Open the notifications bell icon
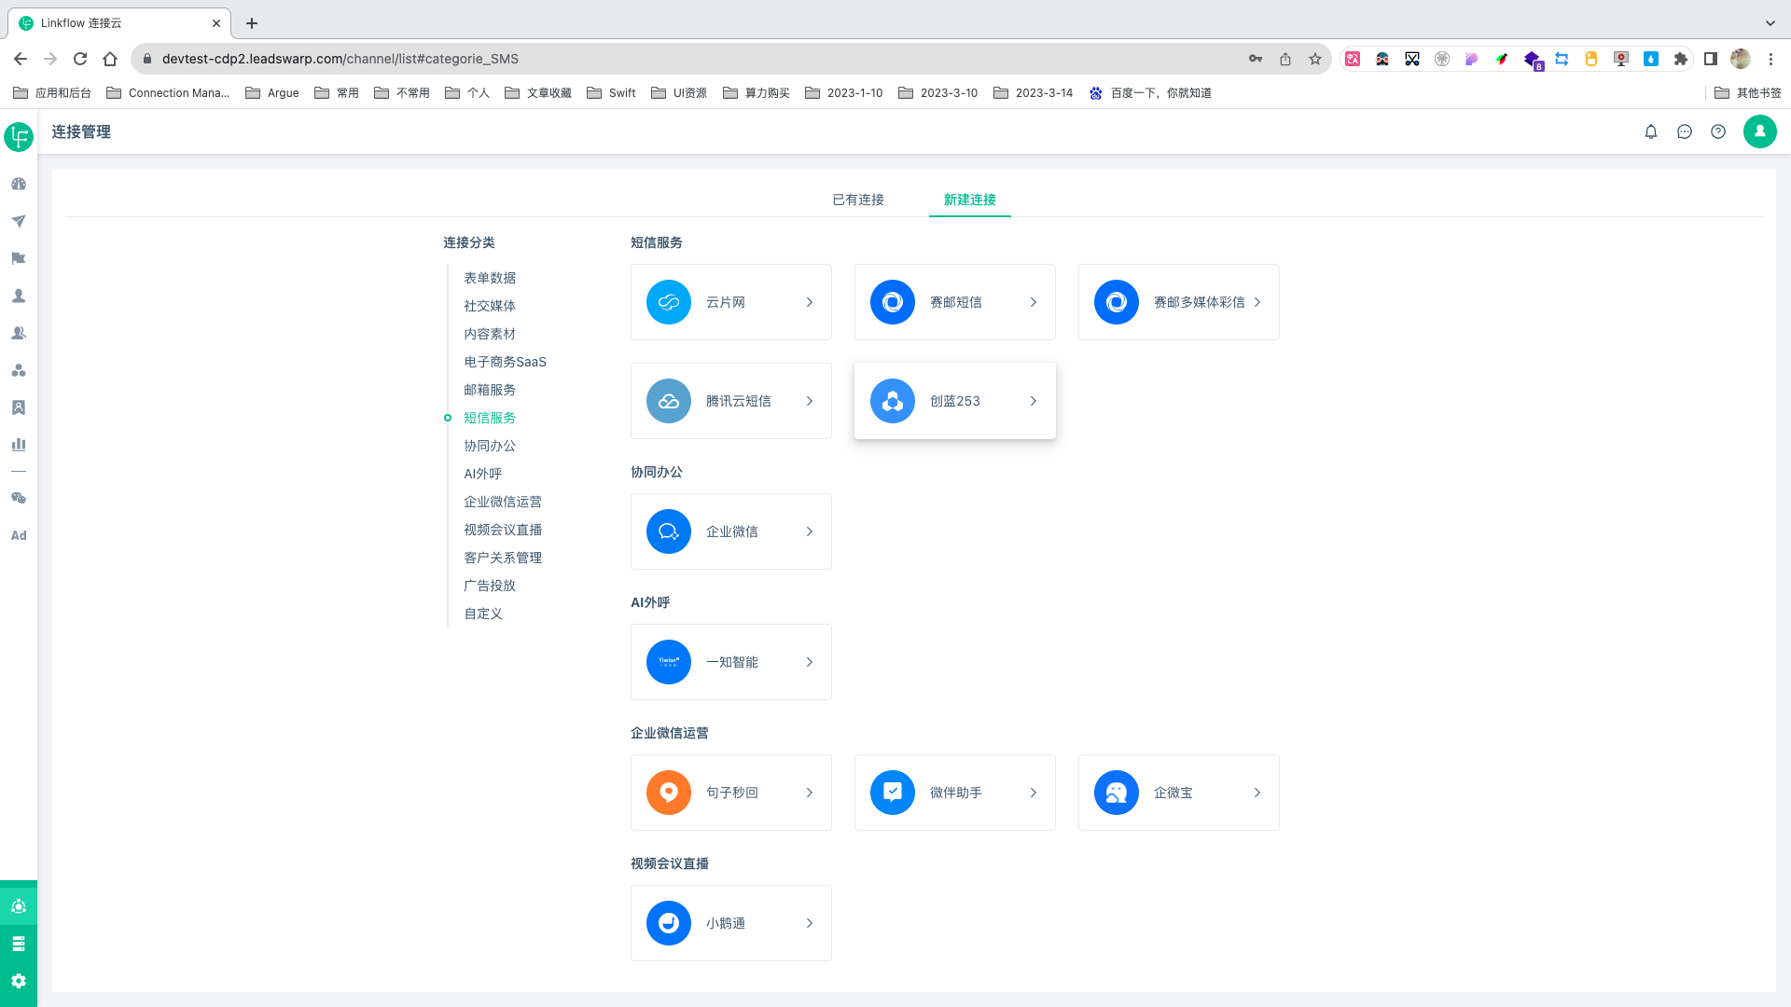The height and width of the screenshot is (1007, 1791). [x=1651, y=131]
